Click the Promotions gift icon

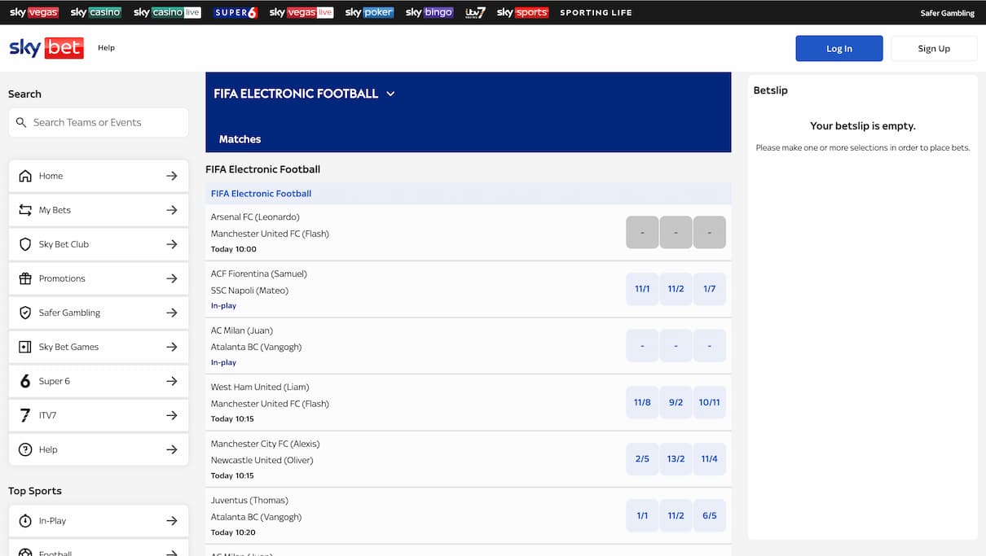click(x=25, y=278)
